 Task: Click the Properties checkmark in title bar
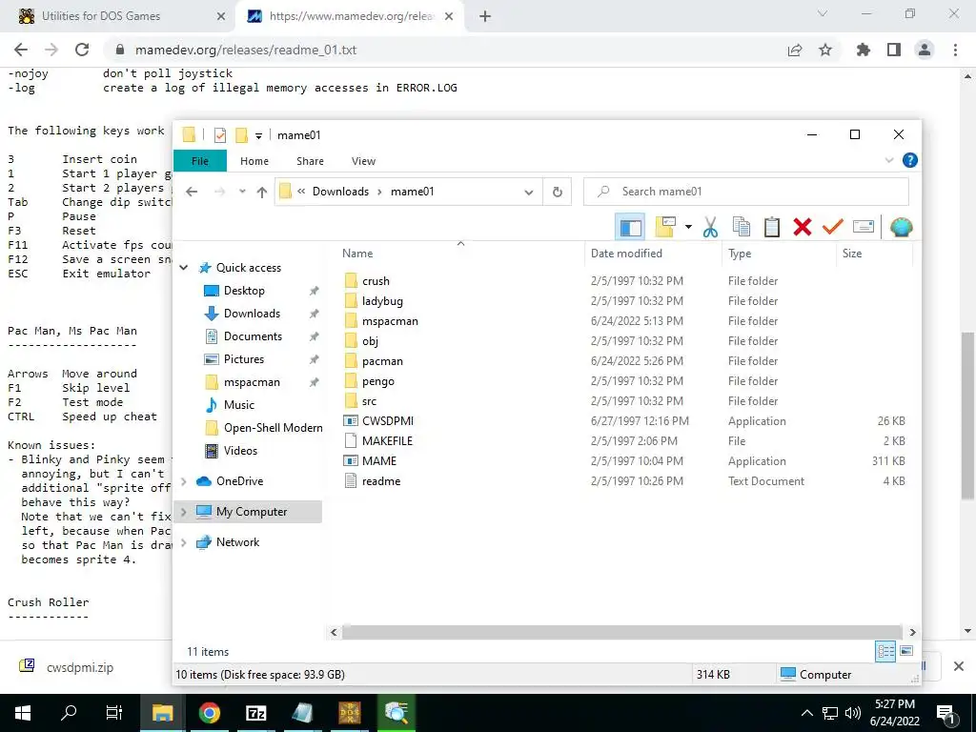(220, 135)
